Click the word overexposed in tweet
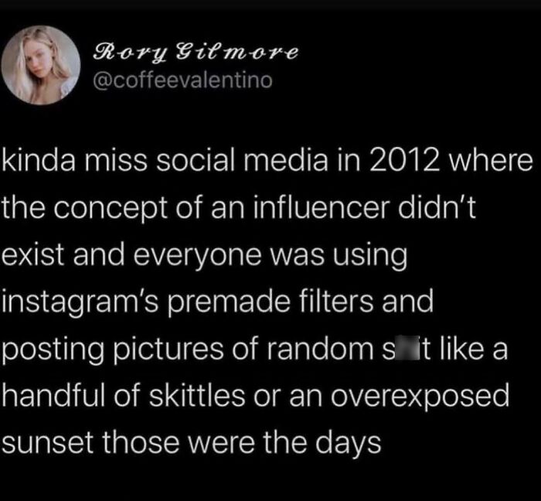The width and height of the screenshot is (541, 501). 420,398
